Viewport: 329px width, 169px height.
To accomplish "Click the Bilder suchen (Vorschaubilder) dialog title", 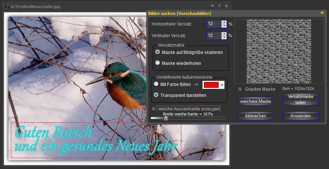I will pyautogui.click(x=179, y=13).
